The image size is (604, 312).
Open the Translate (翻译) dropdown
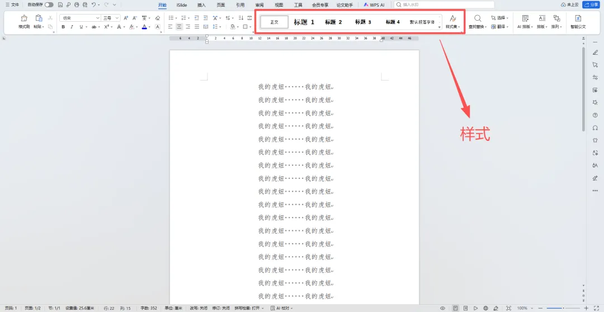click(x=499, y=27)
